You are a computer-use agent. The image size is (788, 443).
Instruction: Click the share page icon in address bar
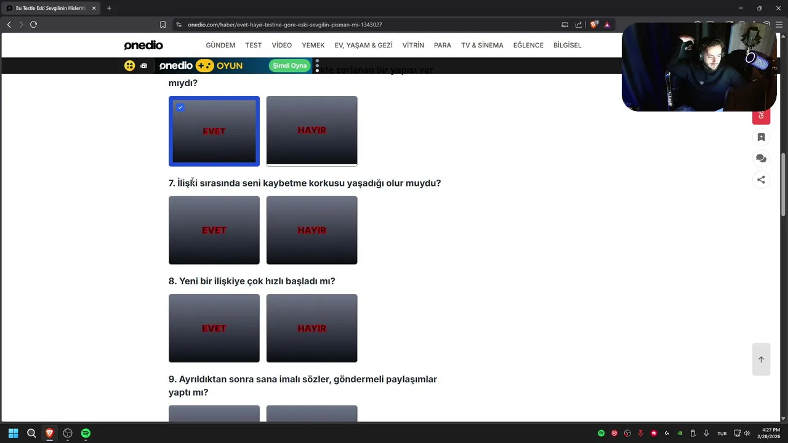point(579,25)
